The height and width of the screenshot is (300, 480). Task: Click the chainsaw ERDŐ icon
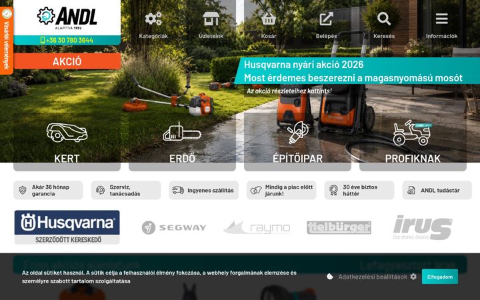click(182, 132)
